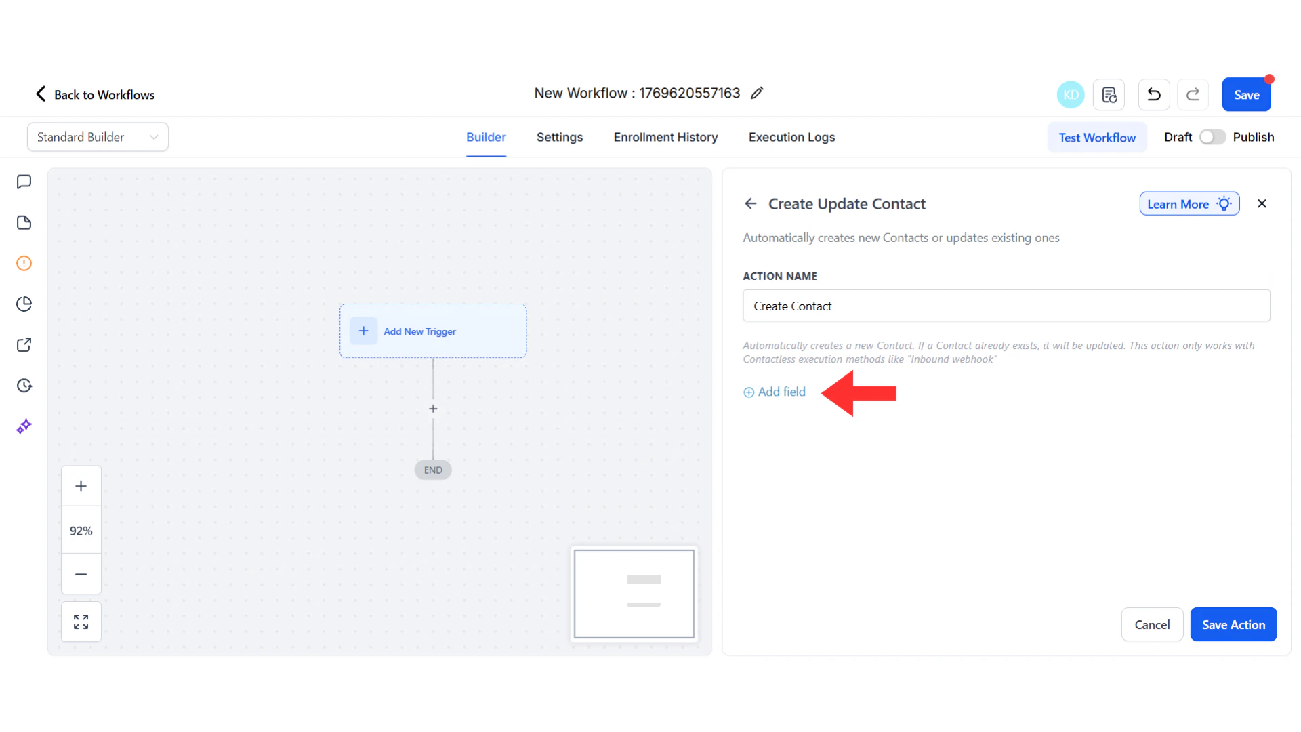Open the Standard Builder dropdown

click(x=98, y=136)
